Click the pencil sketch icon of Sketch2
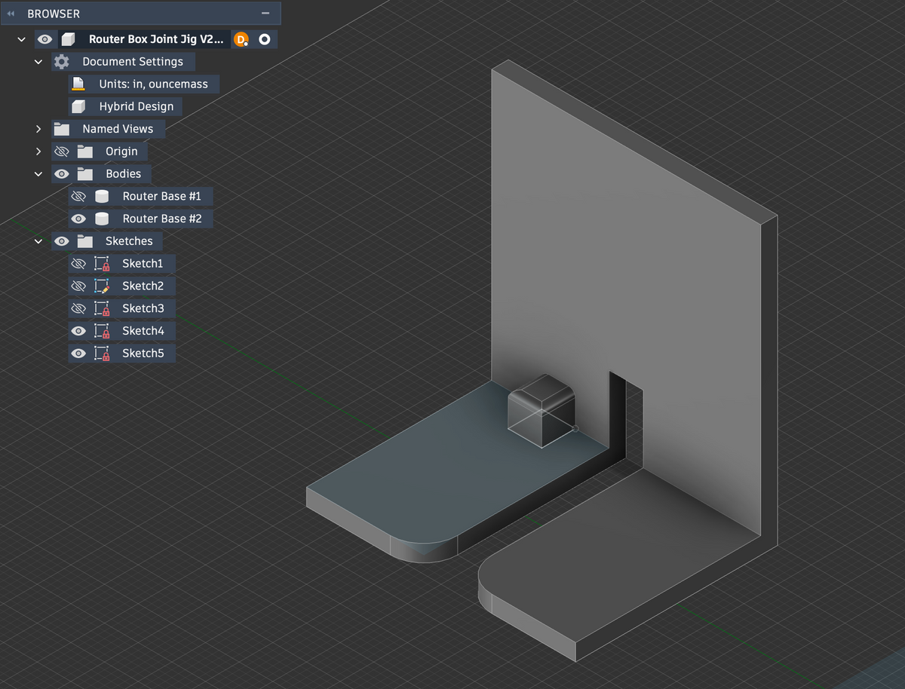This screenshot has height=689, width=905. (x=102, y=286)
